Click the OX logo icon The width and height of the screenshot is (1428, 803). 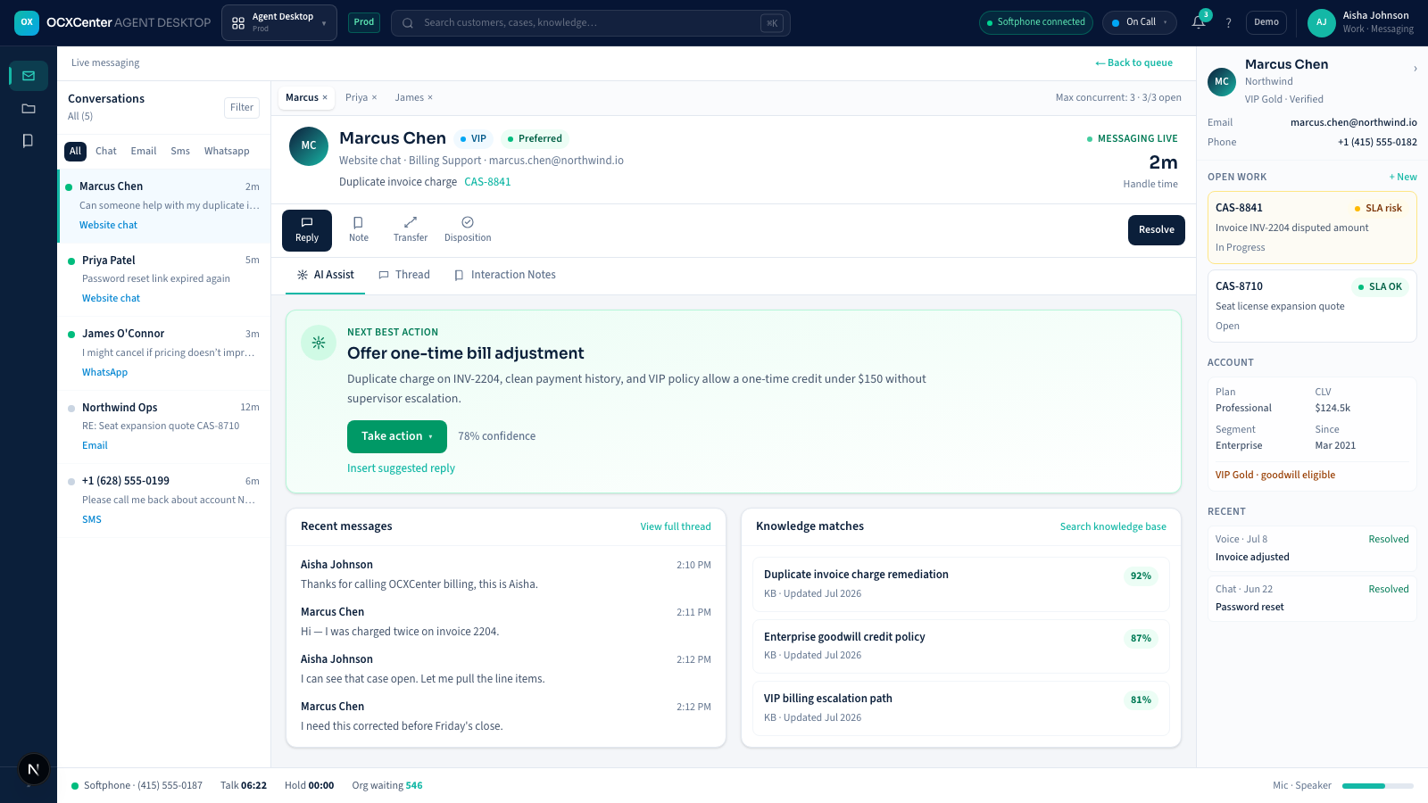tap(27, 22)
